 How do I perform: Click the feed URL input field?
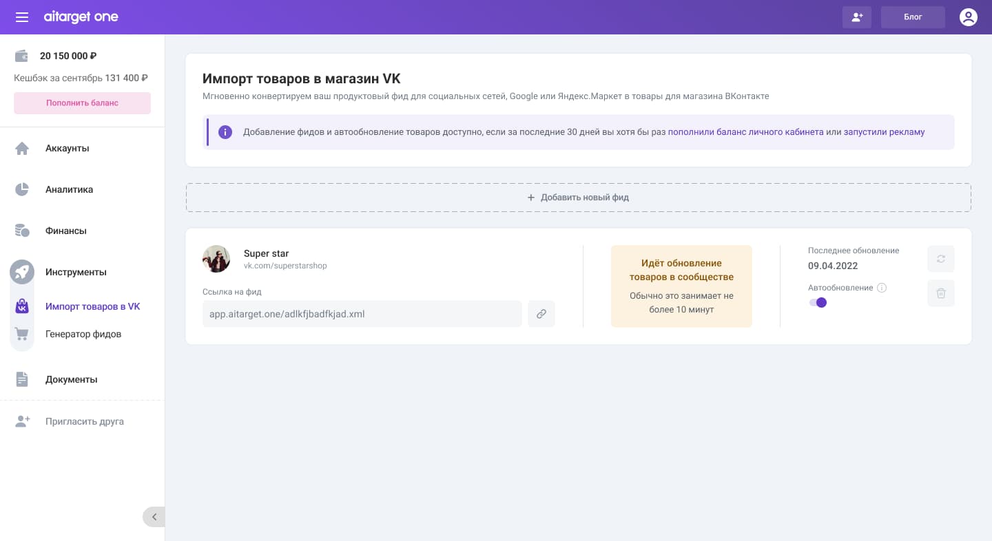362,314
